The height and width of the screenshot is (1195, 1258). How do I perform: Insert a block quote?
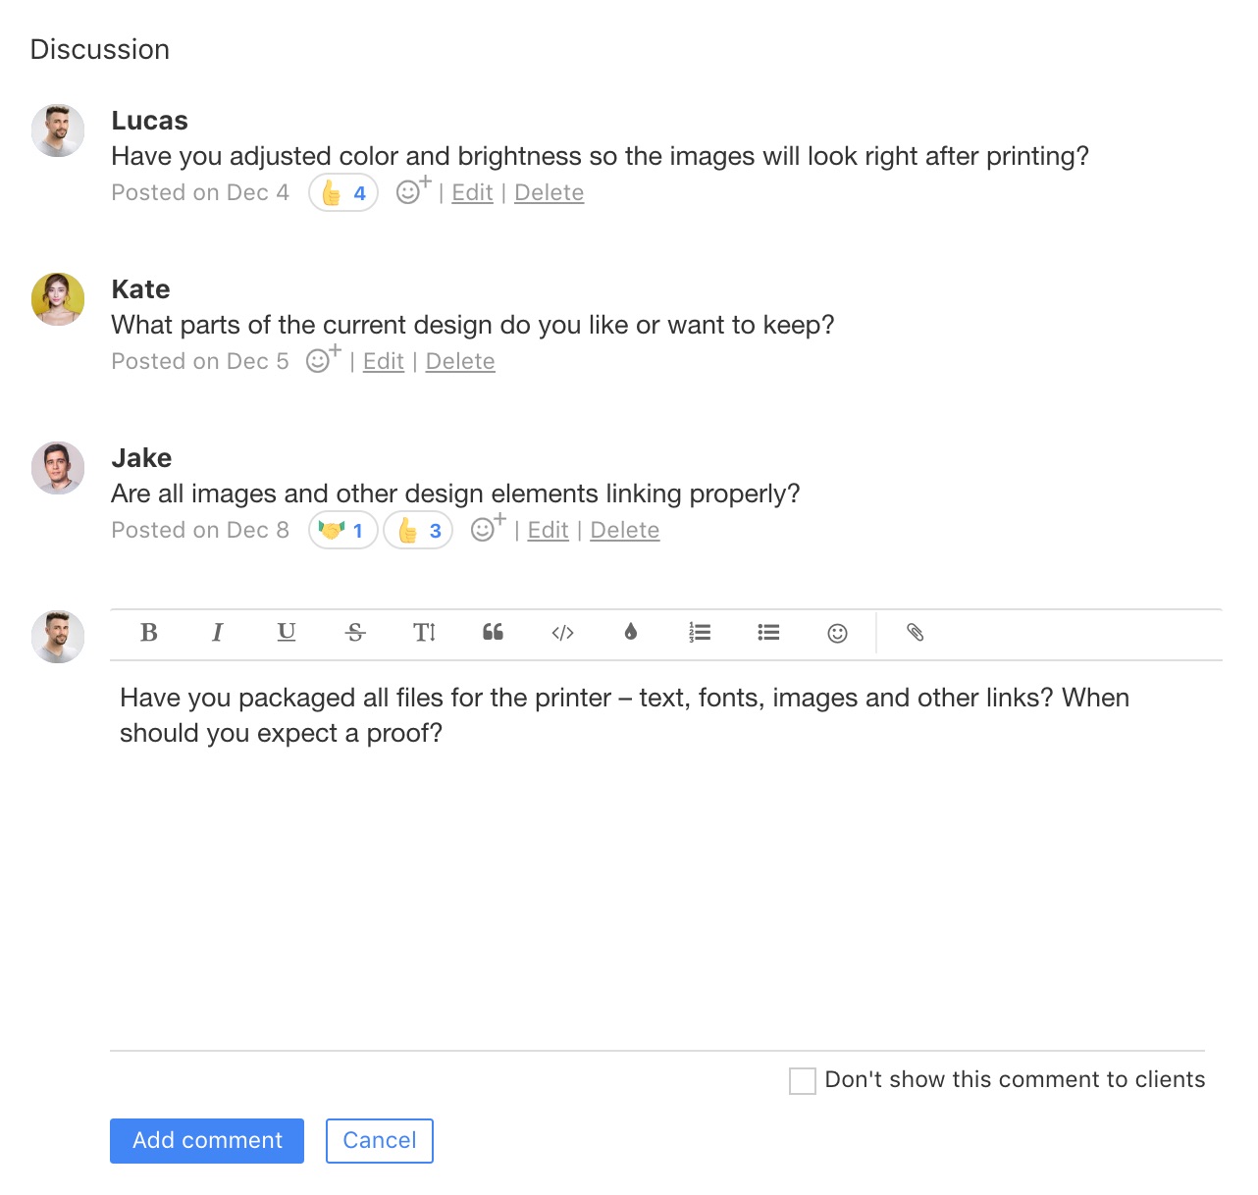(493, 633)
